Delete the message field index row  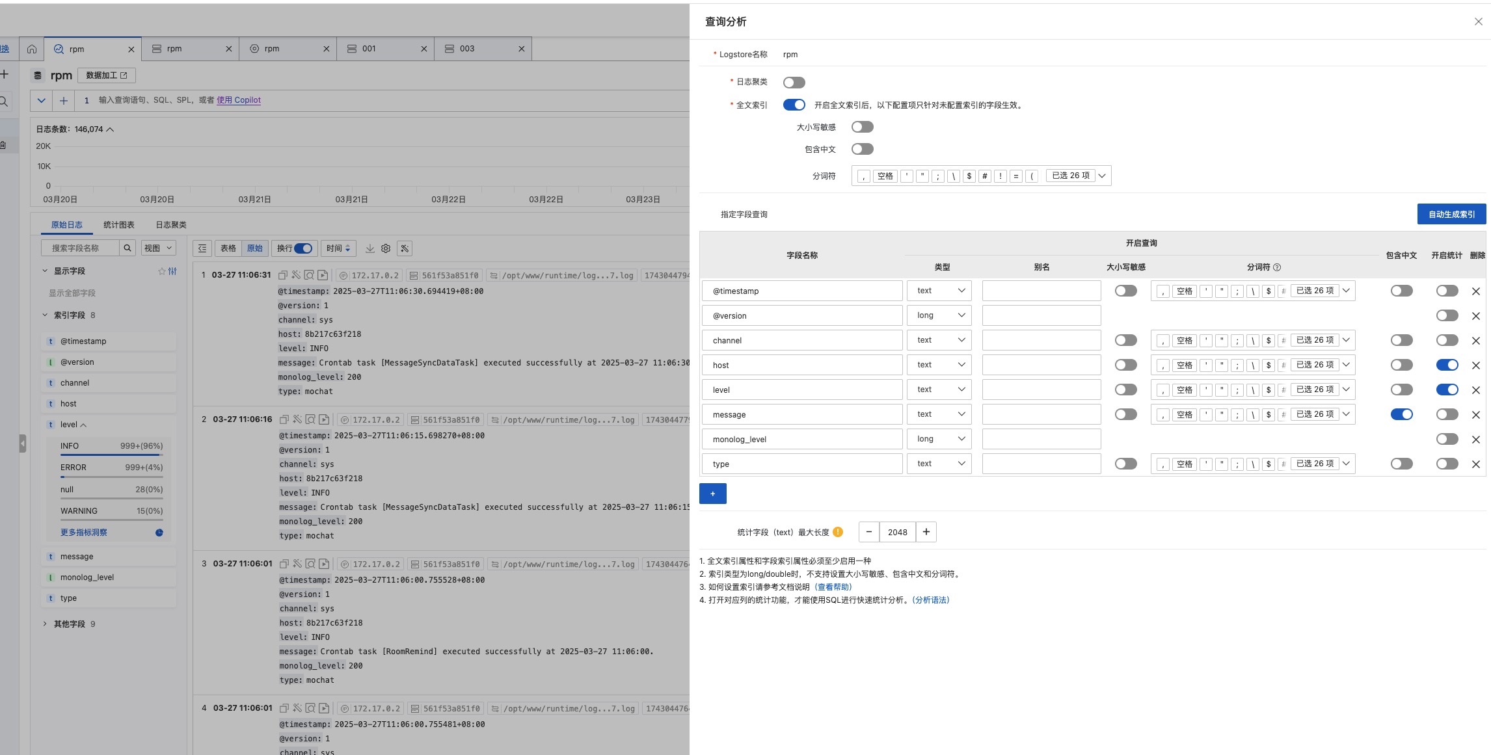[x=1475, y=415]
